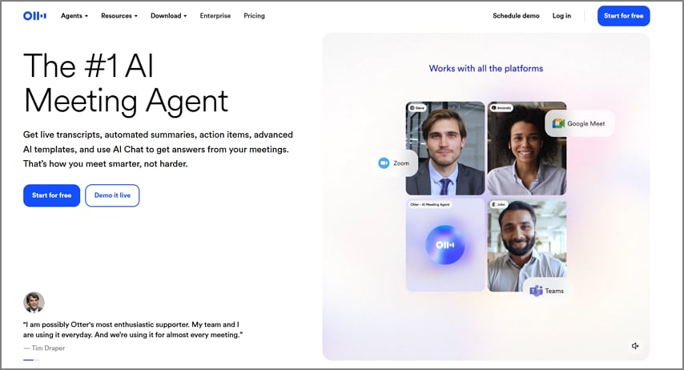This screenshot has height=370, width=684.
Task: Click the Schedule demo link
Action: click(516, 16)
